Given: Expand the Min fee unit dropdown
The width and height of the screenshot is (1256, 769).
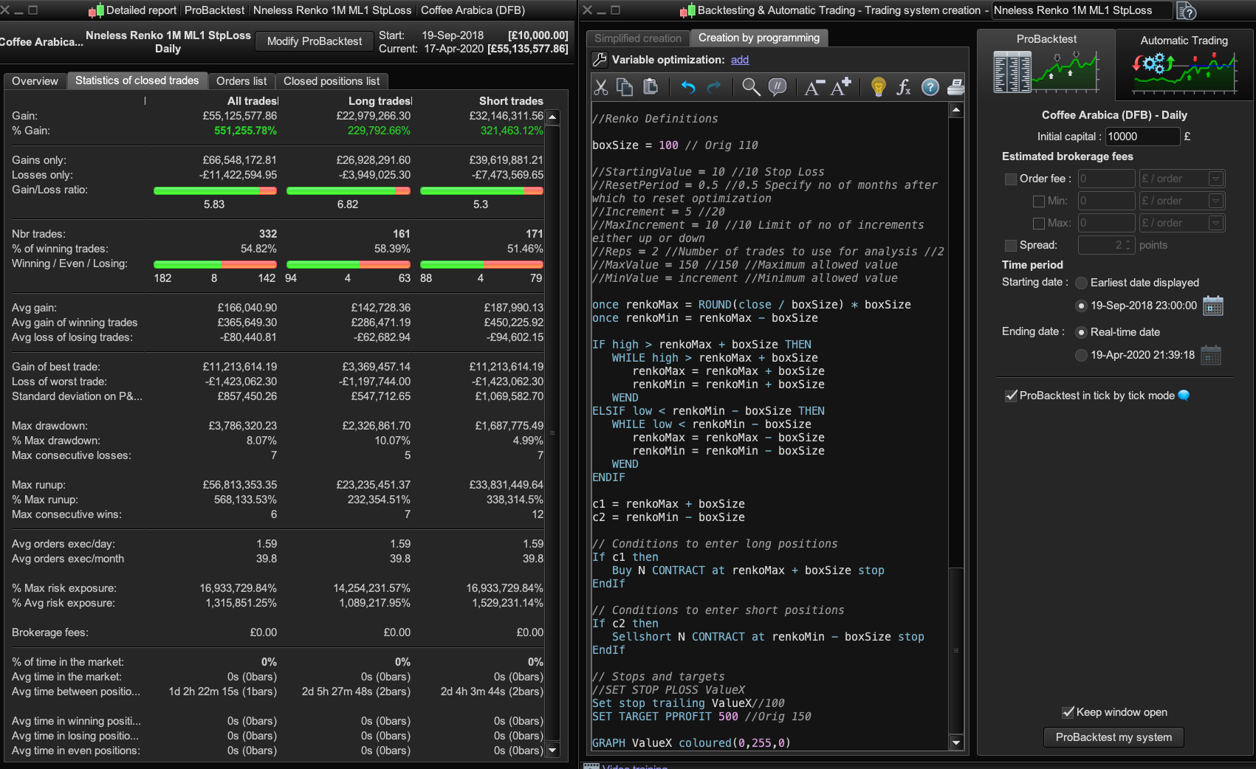Looking at the screenshot, I should (1215, 201).
